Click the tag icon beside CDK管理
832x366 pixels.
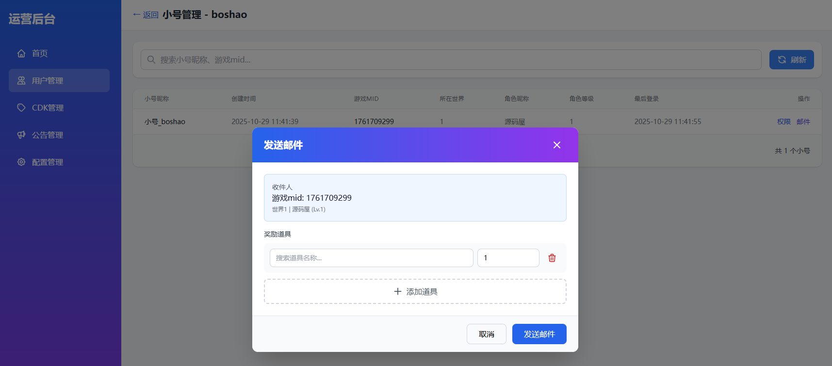(21, 108)
